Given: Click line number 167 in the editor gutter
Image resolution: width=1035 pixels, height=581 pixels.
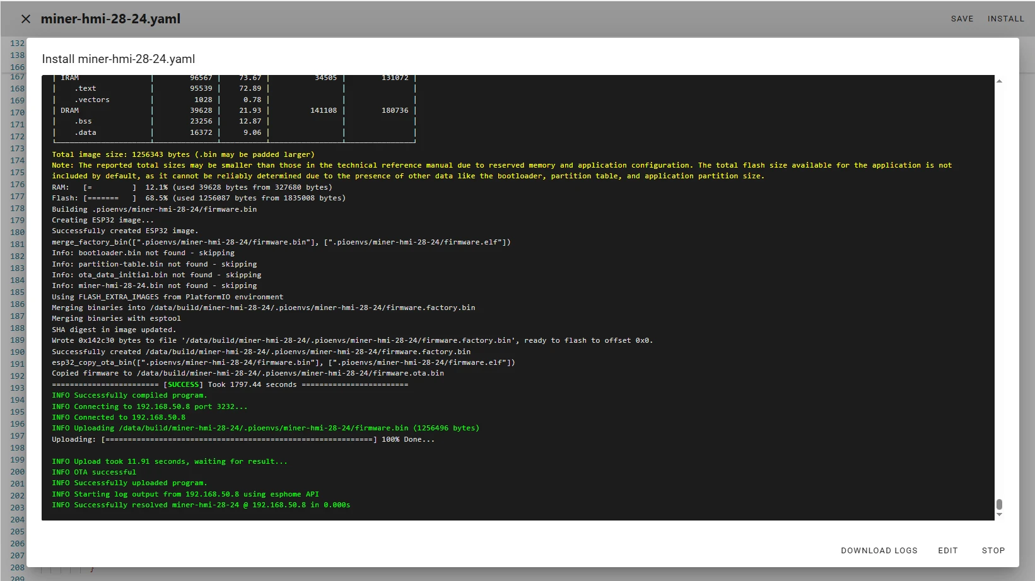Looking at the screenshot, I should click(17, 77).
